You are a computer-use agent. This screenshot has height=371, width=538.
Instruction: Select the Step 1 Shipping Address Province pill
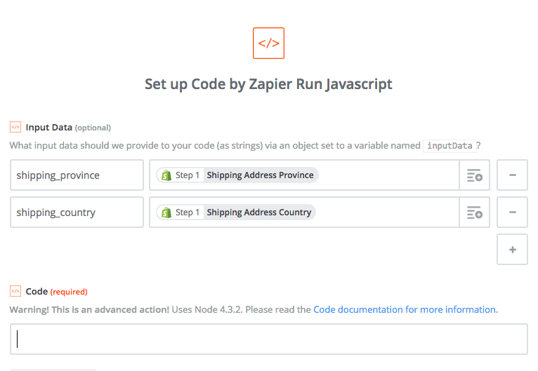[x=237, y=175]
